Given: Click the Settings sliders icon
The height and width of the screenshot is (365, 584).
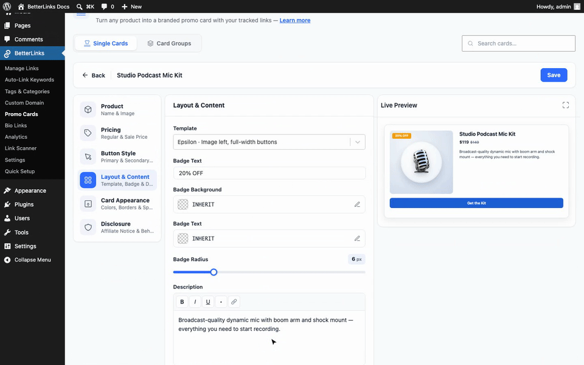Looking at the screenshot, I should click(7, 246).
